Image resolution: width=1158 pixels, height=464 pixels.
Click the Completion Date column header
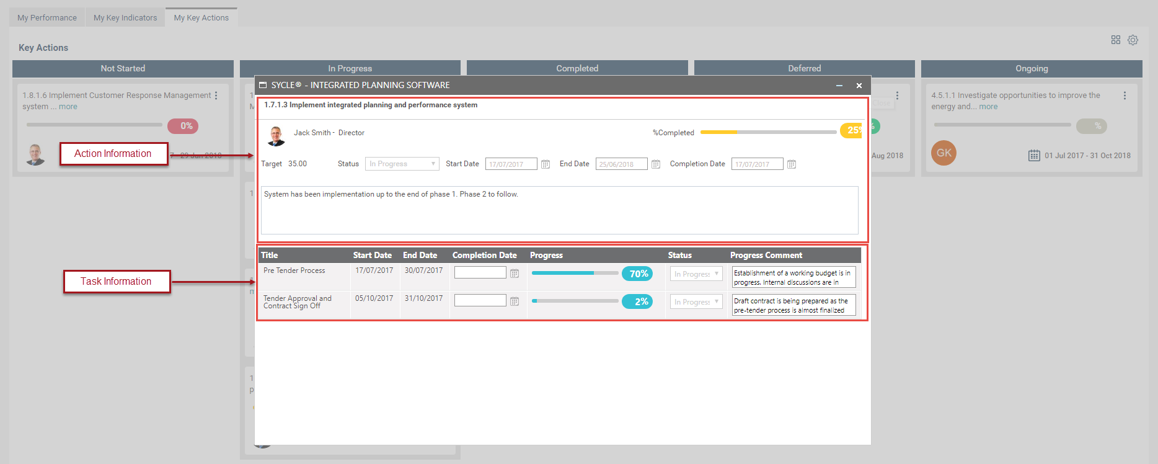[x=485, y=255]
